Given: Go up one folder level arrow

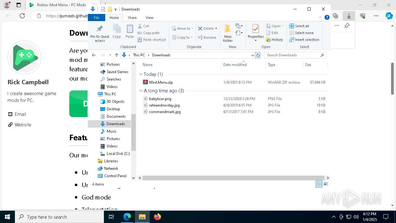Looking at the screenshot, I should pyautogui.click(x=116, y=55).
